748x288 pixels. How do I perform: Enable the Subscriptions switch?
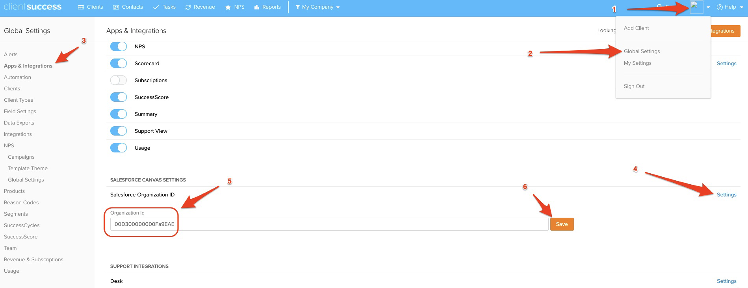coord(119,80)
